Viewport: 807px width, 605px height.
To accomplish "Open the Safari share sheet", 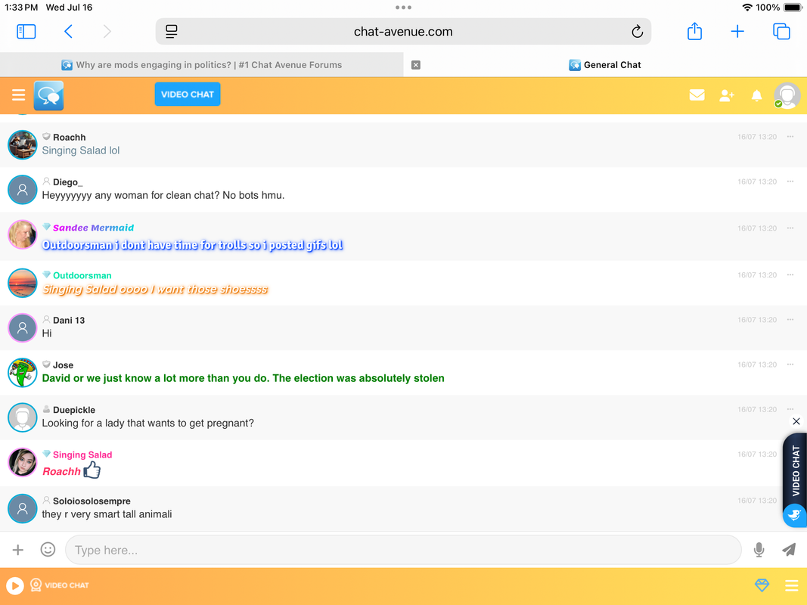I will tap(695, 31).
